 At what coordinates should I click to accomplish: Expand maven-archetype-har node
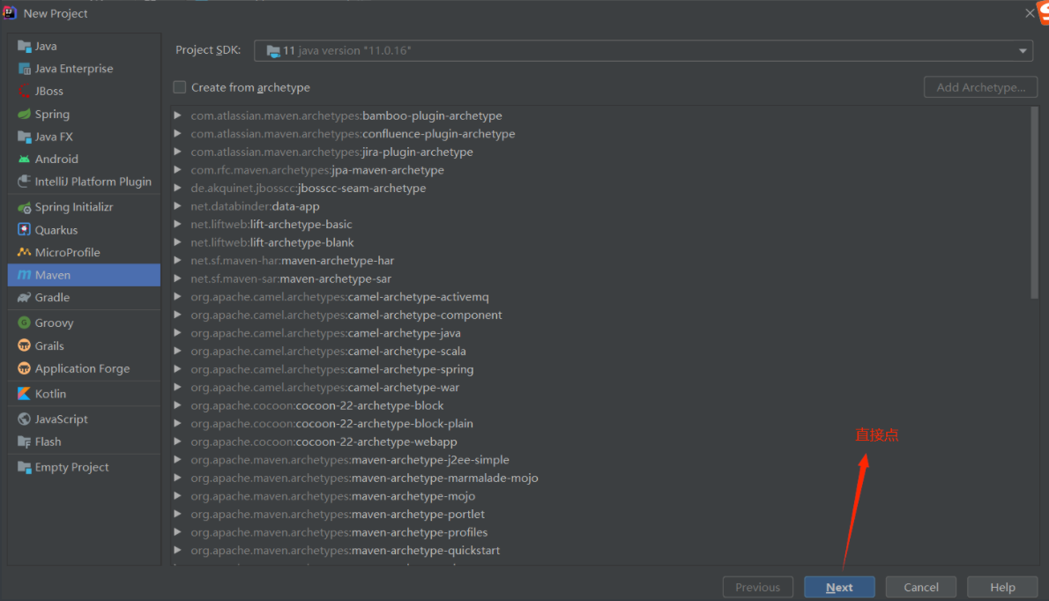(x=177, y=261)
